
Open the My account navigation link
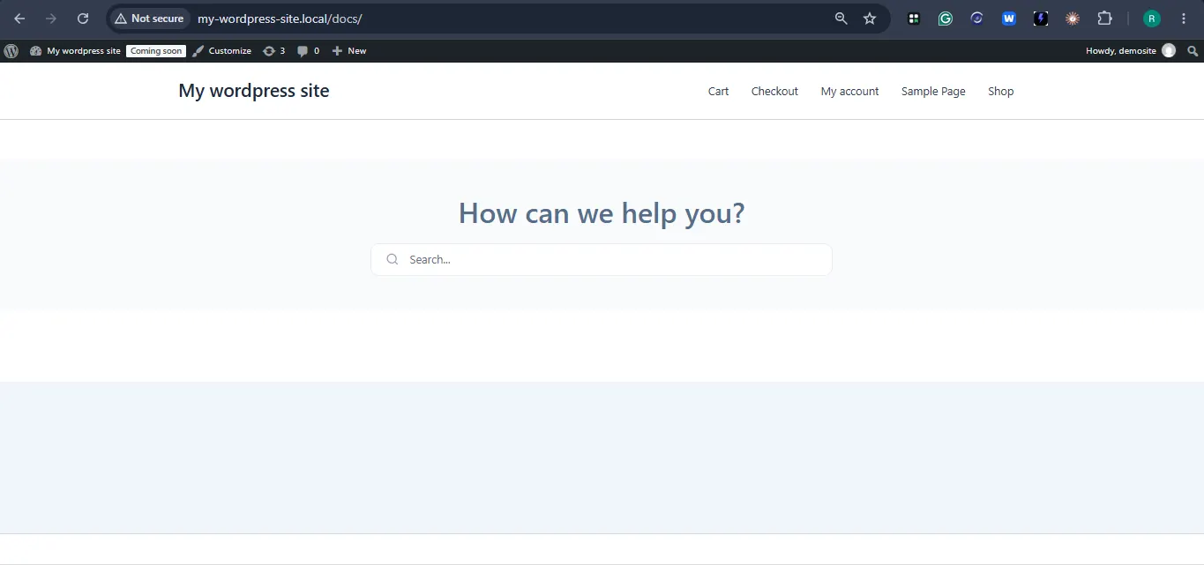click(x=849, y=92)
